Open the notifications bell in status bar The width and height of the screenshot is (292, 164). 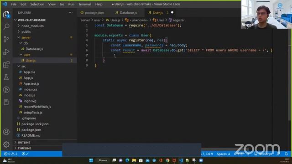coord(286,154)
